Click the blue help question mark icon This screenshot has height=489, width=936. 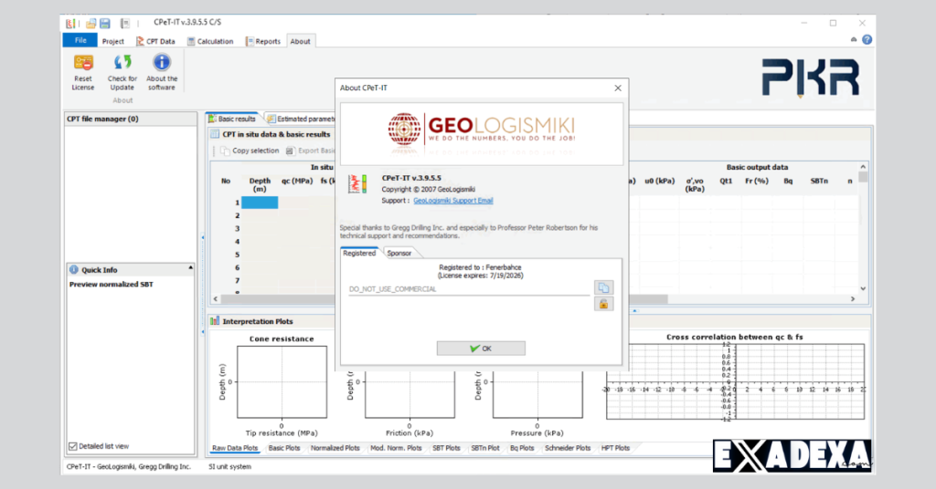click(x=867, y=40)
